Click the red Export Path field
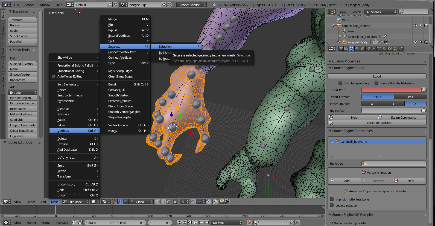 point(391,90)
